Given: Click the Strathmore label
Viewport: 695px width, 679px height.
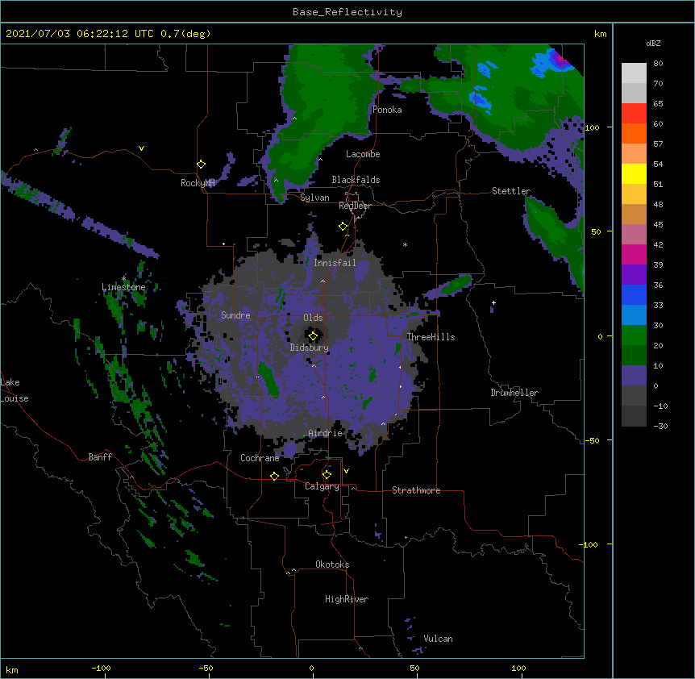Looking at the screenshot, I should pyautogui.click(x=416, y=490).
